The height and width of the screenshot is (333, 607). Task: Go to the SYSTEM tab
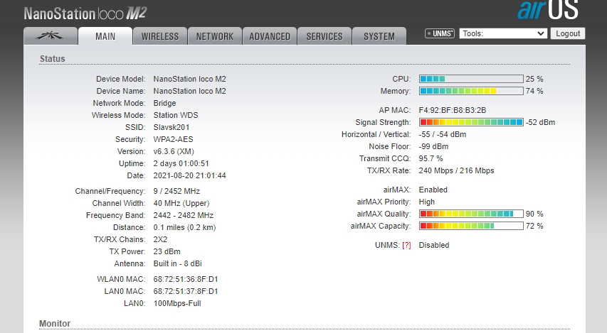coord(379,36)
